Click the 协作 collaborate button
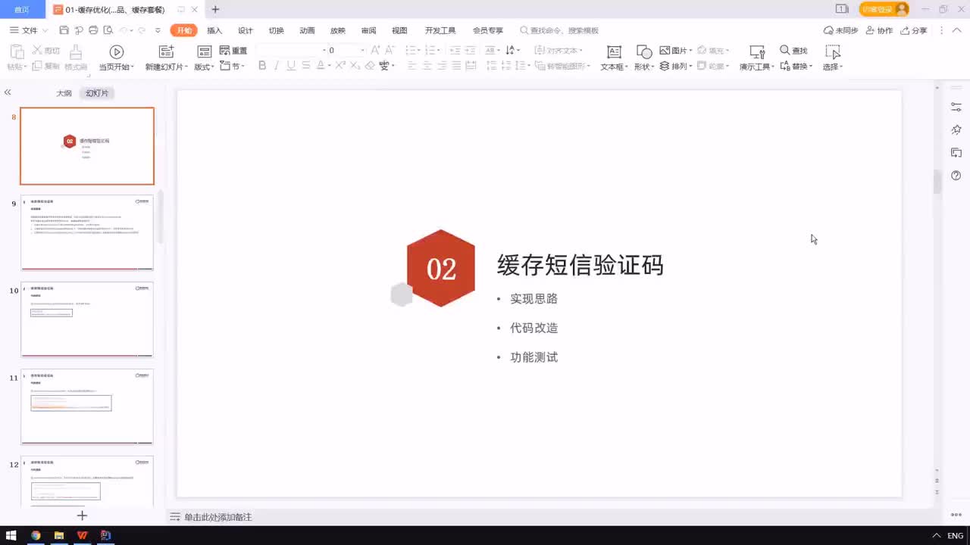The height and width of the screenshot is (545, 970). [x=879, y=30]
